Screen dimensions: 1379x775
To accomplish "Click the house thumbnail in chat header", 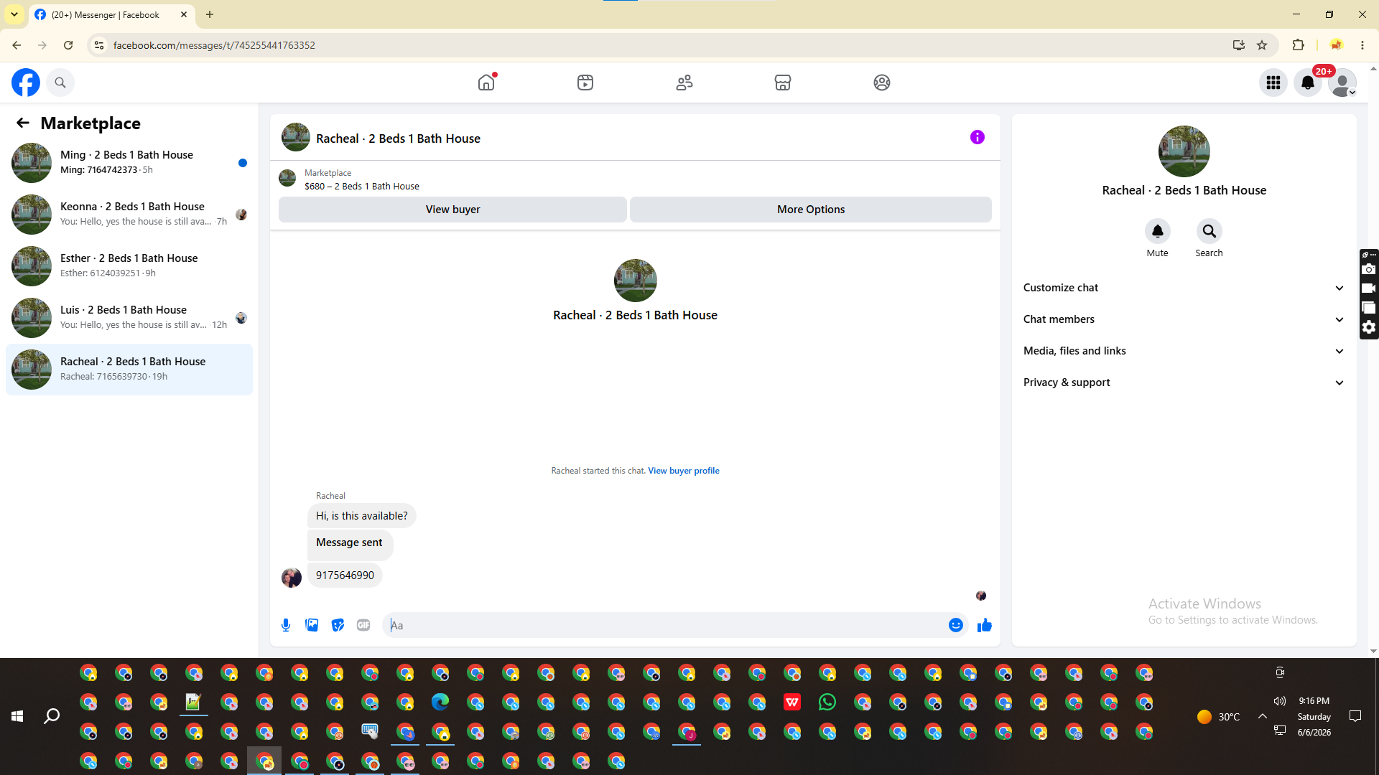I will [x=296, y=137].
